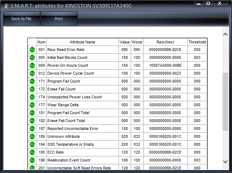Click green status icon for Unknown Attribute row
The width and height of the screenshot is (232, 173).
point(32,136)
